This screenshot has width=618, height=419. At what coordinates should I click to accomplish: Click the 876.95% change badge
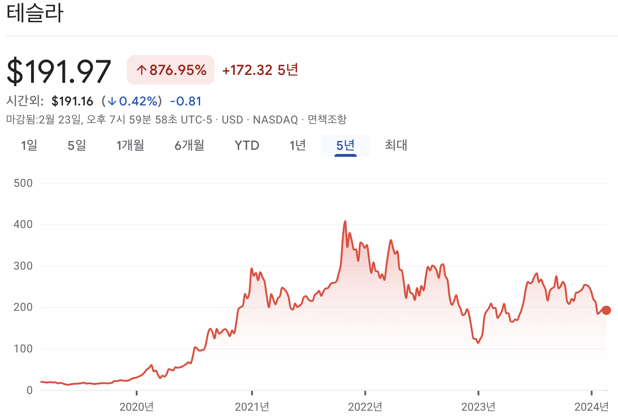[170, 70]
